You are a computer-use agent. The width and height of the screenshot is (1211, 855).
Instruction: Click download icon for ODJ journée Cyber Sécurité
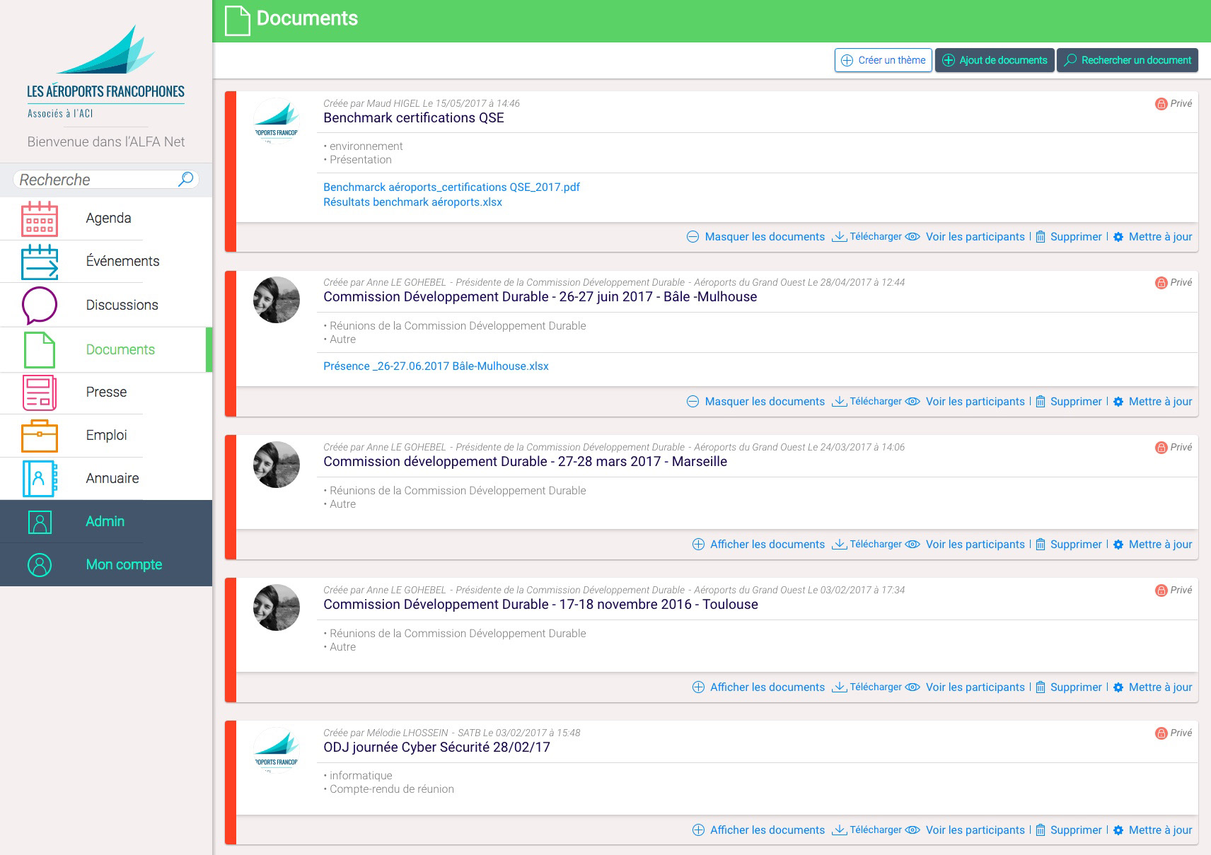pos(839,830)
